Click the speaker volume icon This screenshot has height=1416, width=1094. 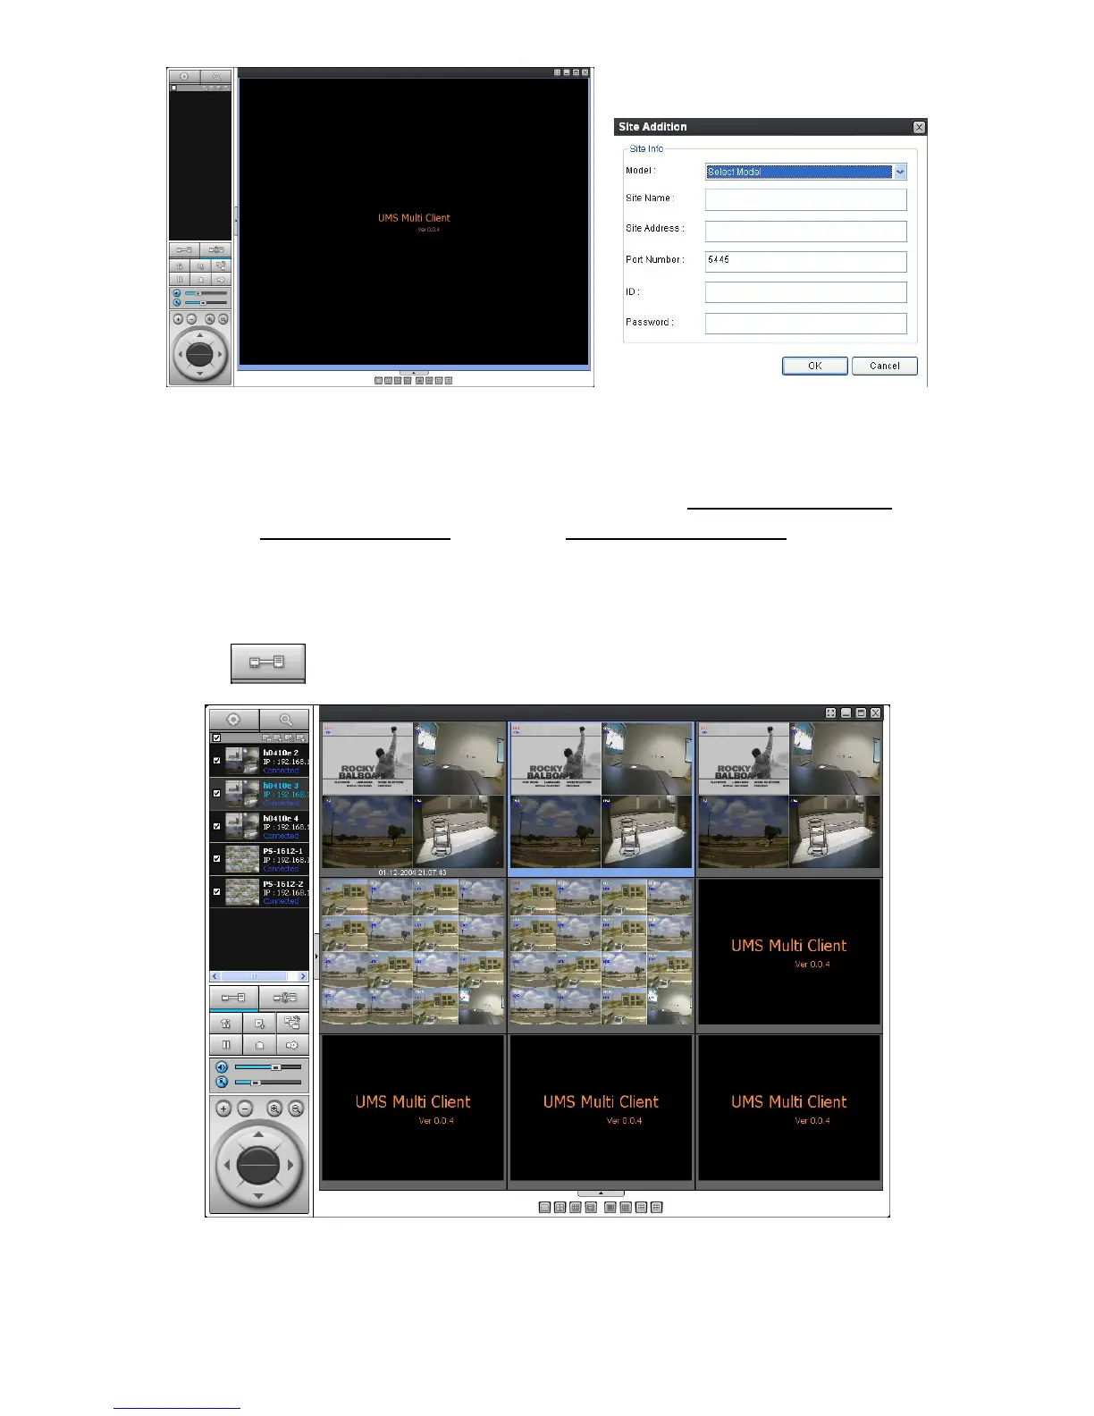pyautogui.click(x=222, y=1067)
